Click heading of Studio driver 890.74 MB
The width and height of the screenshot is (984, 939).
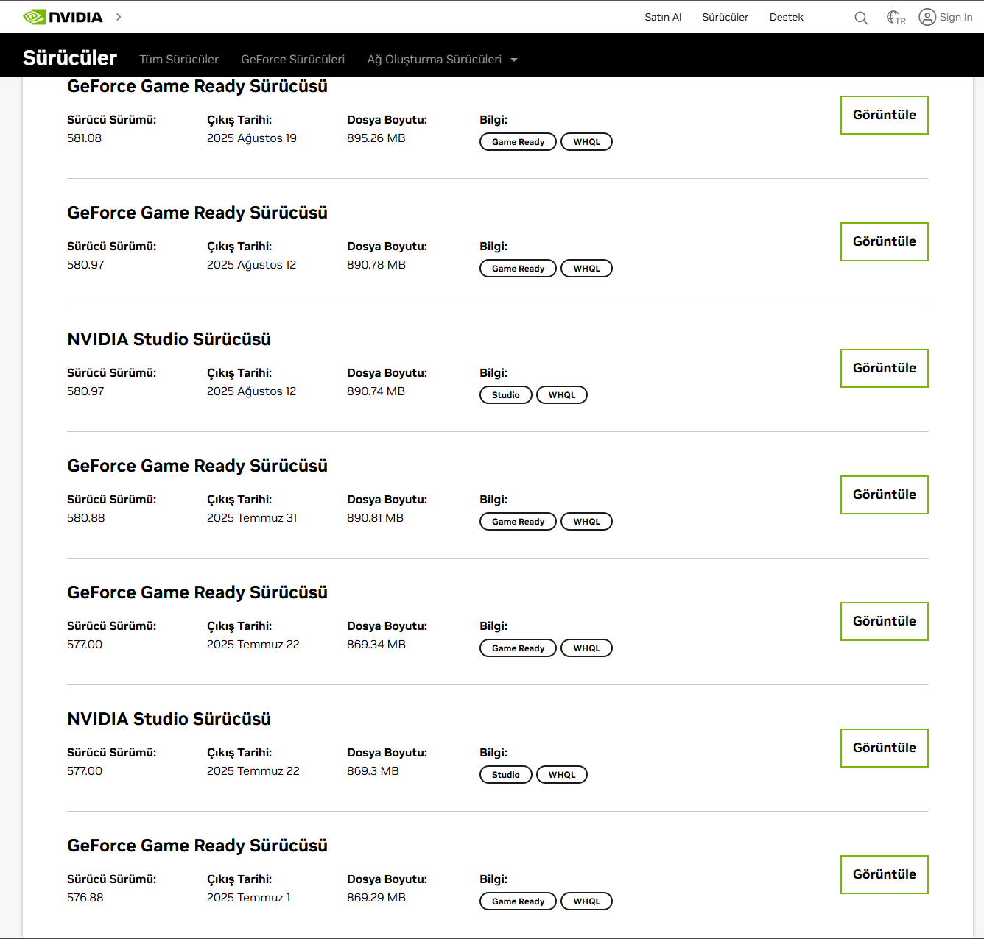tap(169, 339)
